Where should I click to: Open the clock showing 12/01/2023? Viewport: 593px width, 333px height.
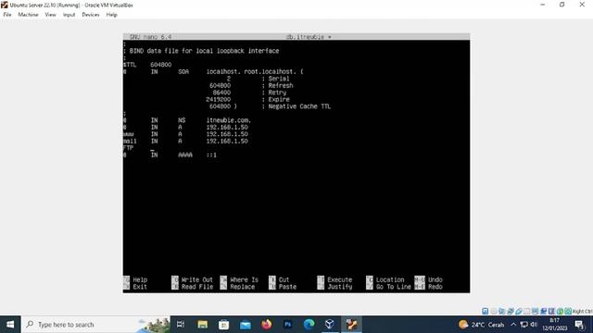coord(554,325)
